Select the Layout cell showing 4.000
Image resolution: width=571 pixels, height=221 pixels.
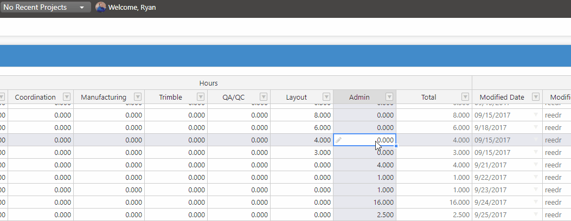point(301,140)
